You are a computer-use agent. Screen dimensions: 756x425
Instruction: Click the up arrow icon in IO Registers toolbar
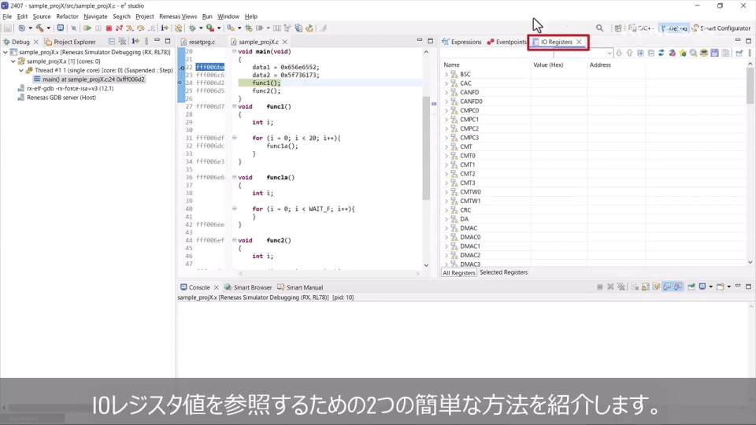pyautogui.click(x=630, y=53)
